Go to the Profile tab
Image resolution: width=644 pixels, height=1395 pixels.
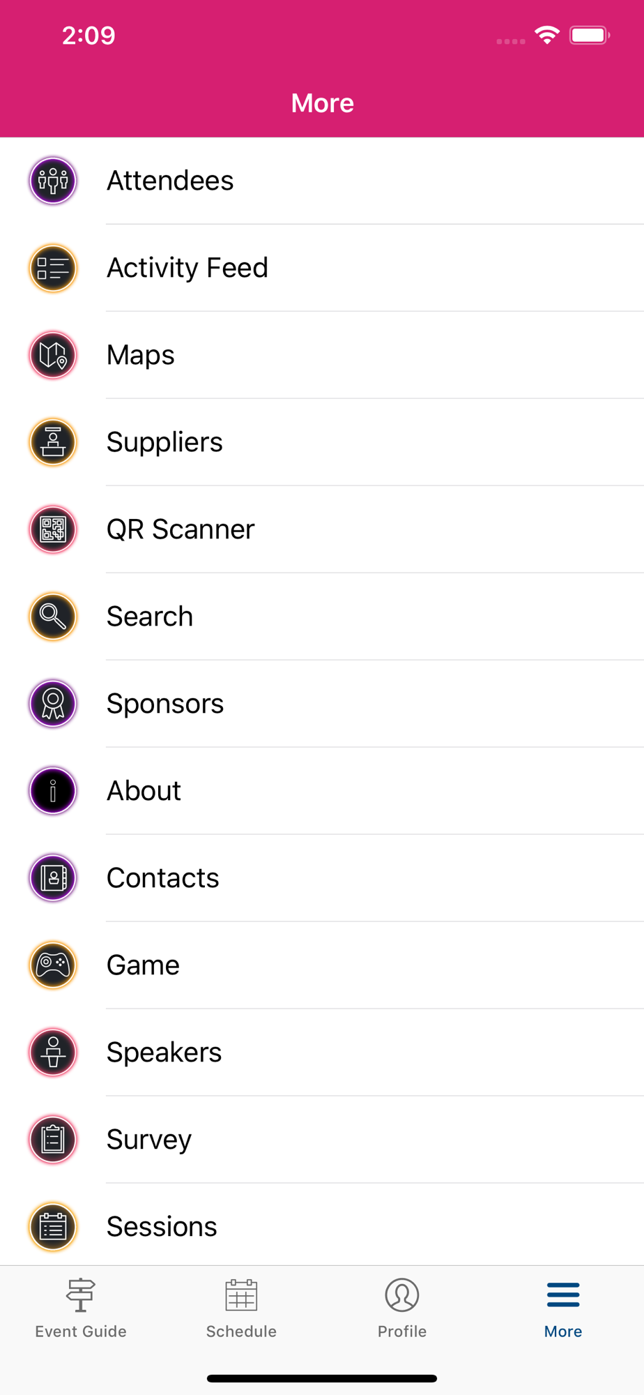pyautogui.click(x=402, y=1309)
